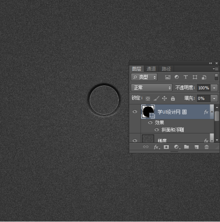The width and height of the screenshot is (220, 222).
Task: Click the 填充 label
Action: pyautogui.click(x=190, y=98)
